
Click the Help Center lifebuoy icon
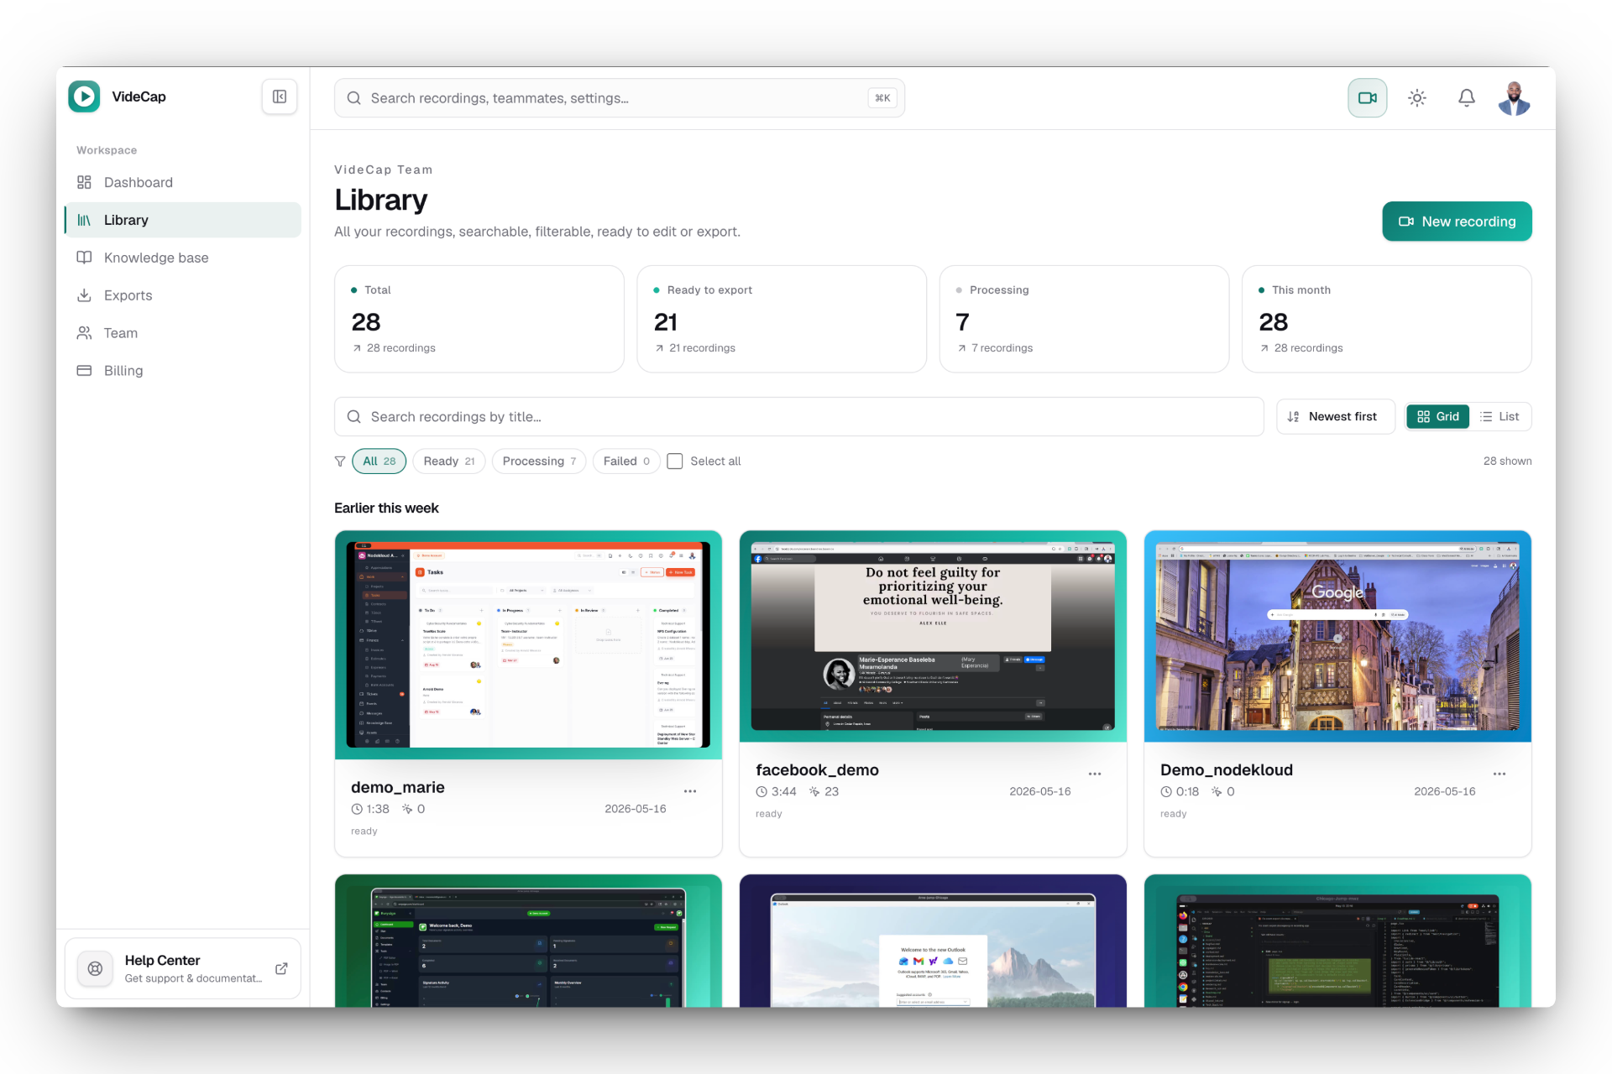pos(96,968)
